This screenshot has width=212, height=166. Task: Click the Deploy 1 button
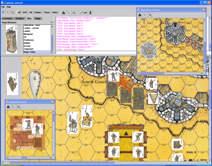click(38, 12)
